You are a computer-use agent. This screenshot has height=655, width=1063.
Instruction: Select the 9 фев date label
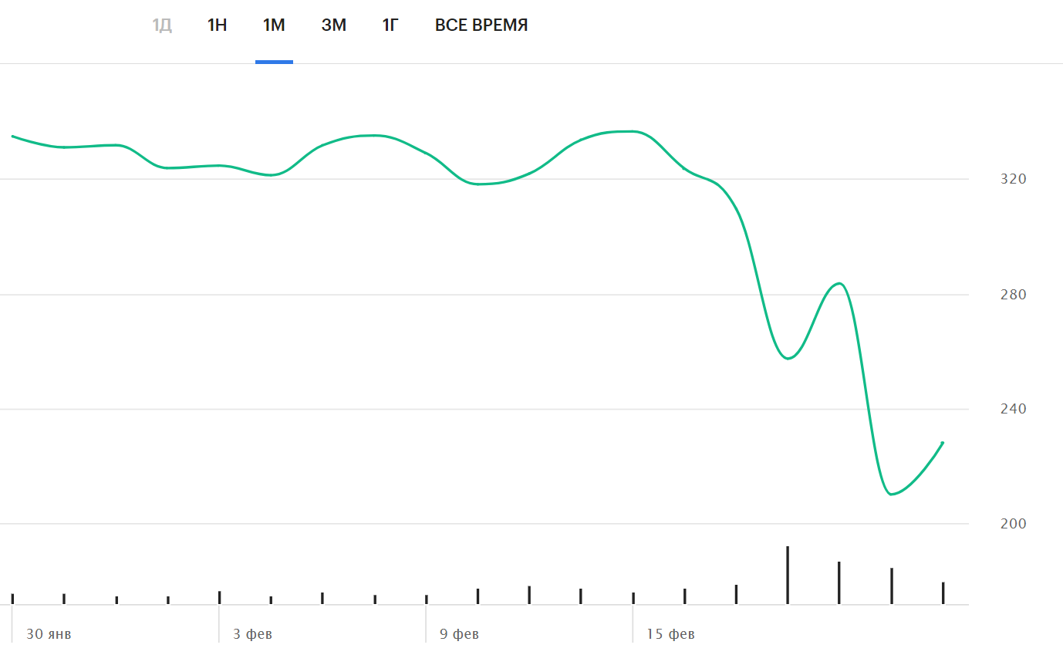(459, 634)
